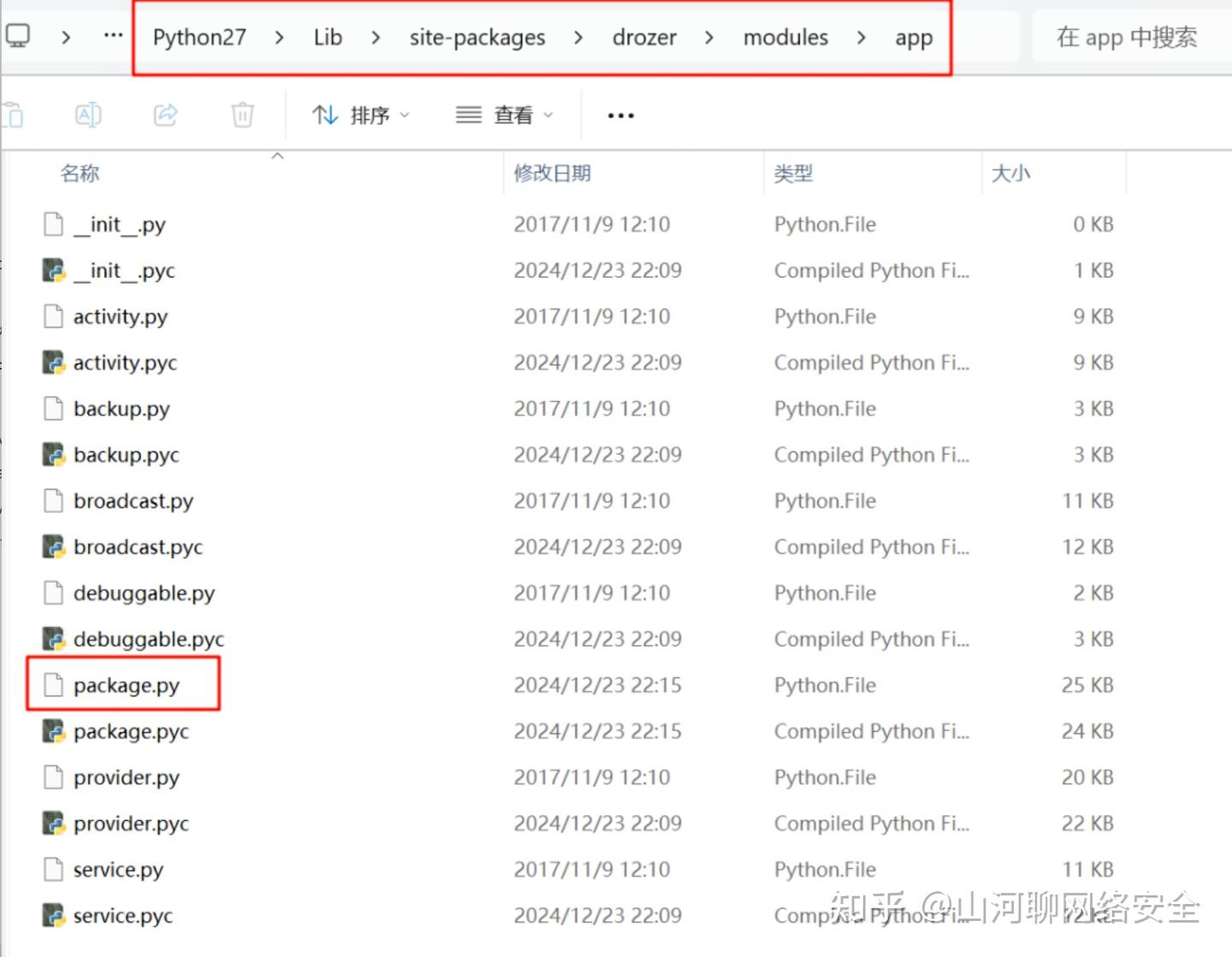
Task: Open the three-dot more options in toolbar
Action: pyautogui.click(x=621, y=115)
